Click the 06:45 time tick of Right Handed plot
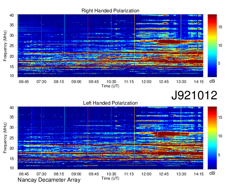226x184 pixels. point(24,82)
